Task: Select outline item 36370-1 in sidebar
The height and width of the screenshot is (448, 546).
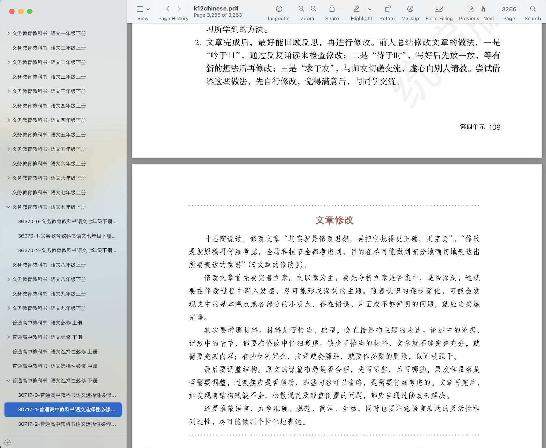Action: point(67,236)
